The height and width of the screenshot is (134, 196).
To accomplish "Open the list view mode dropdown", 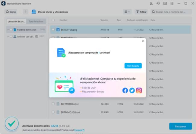I will [x=127, y=12].
